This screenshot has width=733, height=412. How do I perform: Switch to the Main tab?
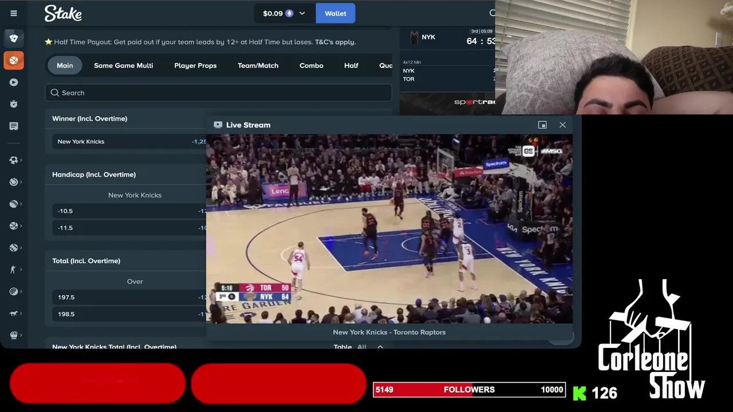coord(65,65)
